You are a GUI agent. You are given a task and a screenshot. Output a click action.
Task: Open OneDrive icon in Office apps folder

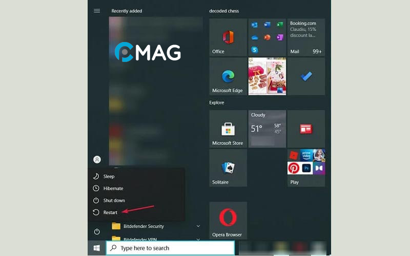254,37
